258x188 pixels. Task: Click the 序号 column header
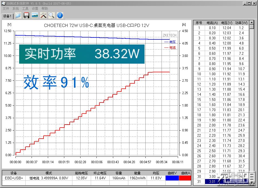[199, 23]
